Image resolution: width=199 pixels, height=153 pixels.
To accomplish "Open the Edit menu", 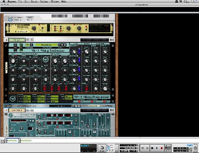I will coord(26,2).
